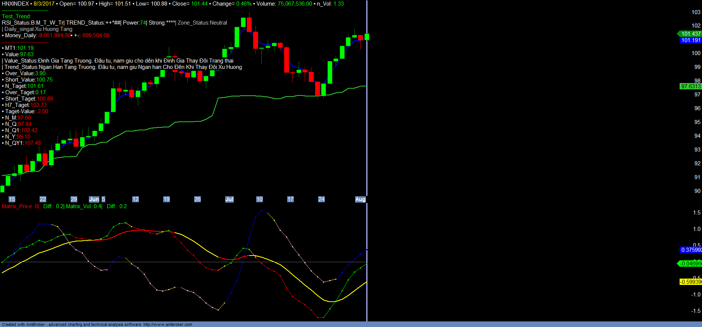
Task: Click the yellow -0.599390 indicator value tag
Action: coord(691,282)
